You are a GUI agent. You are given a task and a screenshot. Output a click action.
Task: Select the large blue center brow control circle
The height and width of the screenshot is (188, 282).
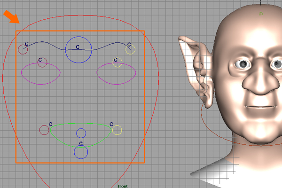78,50
